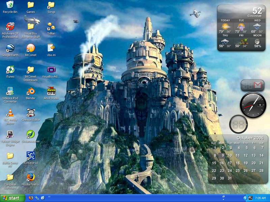Select the THU forecast icon in weather widget
The height and width of the screenshot is (202, 270).
(225, 41)
